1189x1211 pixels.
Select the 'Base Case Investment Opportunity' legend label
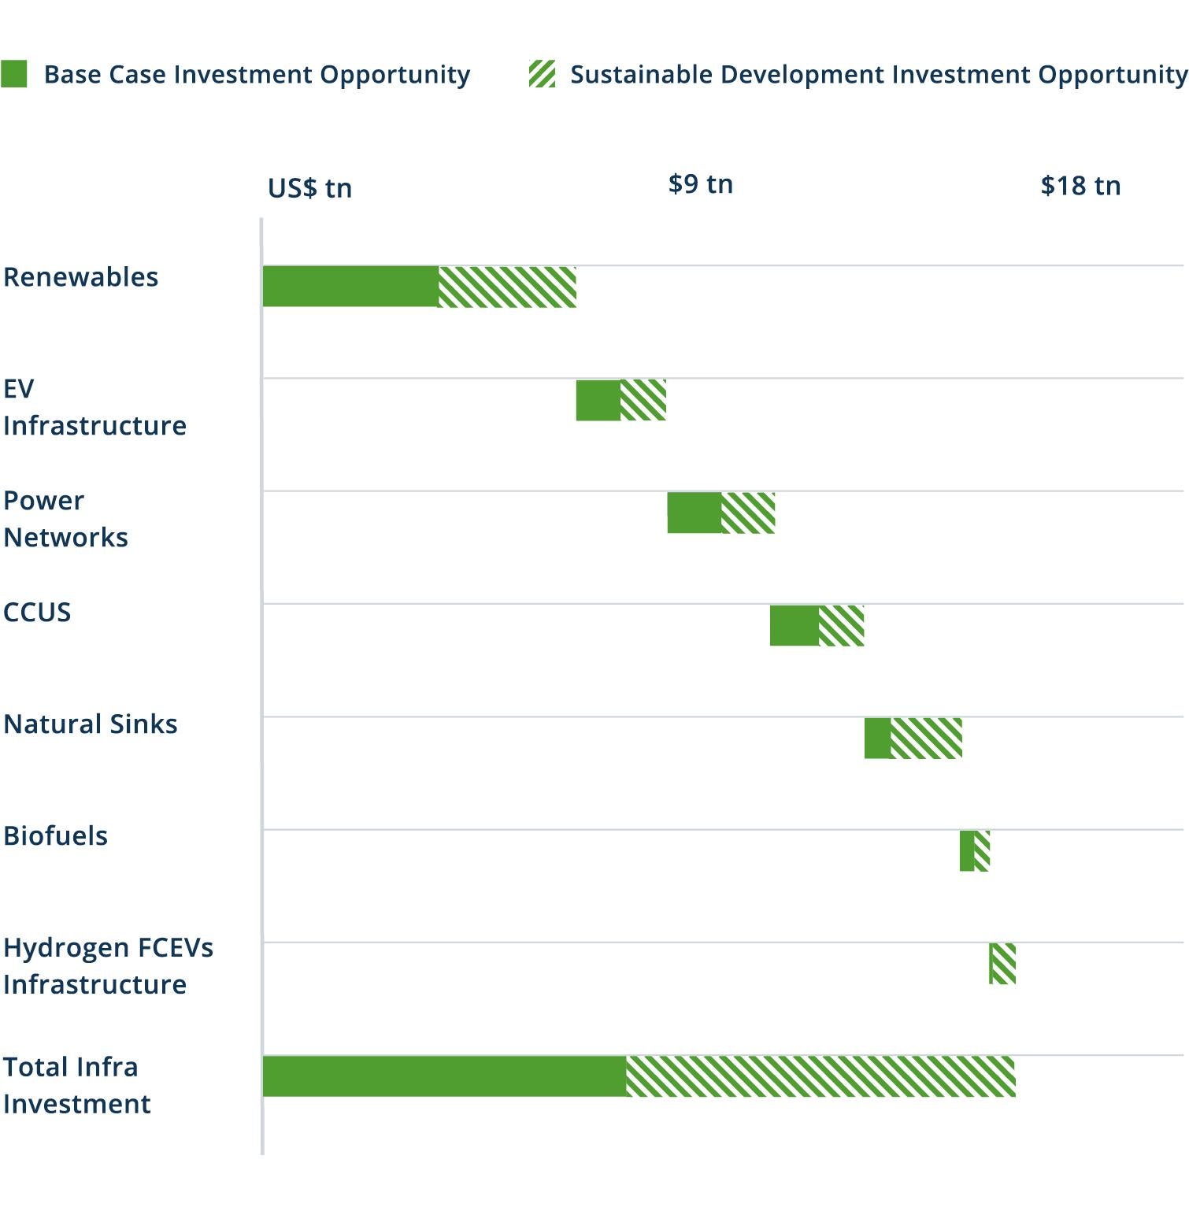pos(257,74)
